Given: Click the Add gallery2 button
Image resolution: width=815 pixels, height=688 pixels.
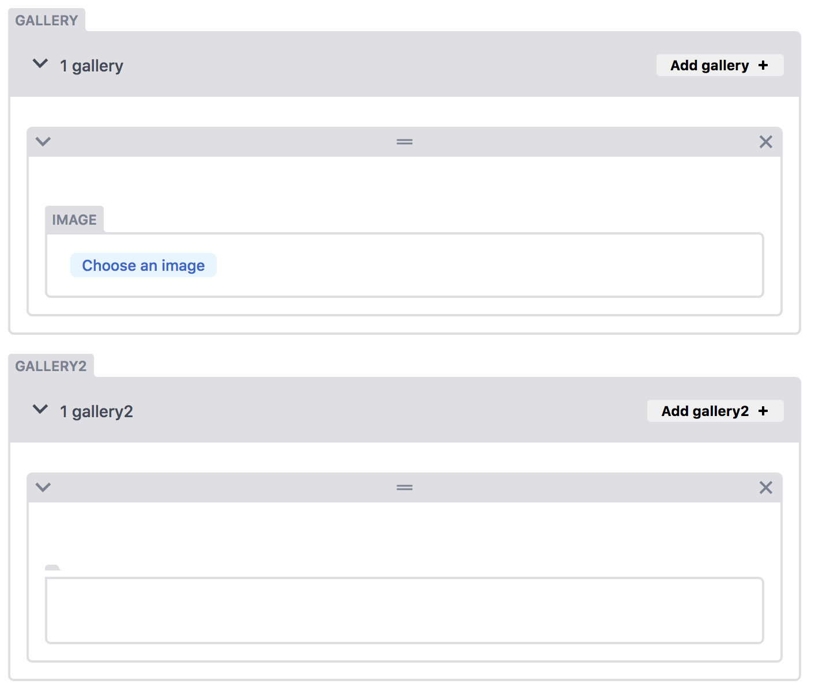Looking at the screenshot, I should (715, 411).
